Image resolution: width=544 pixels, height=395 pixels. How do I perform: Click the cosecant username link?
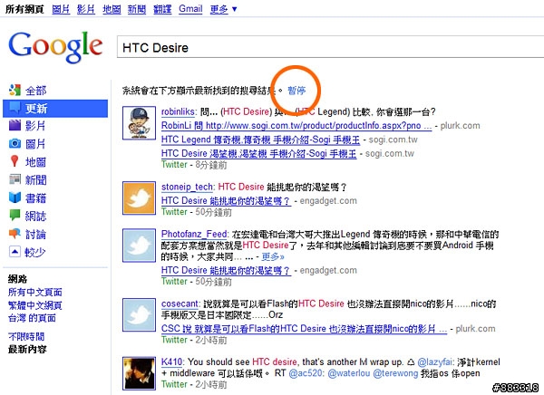tap(180, 303)
